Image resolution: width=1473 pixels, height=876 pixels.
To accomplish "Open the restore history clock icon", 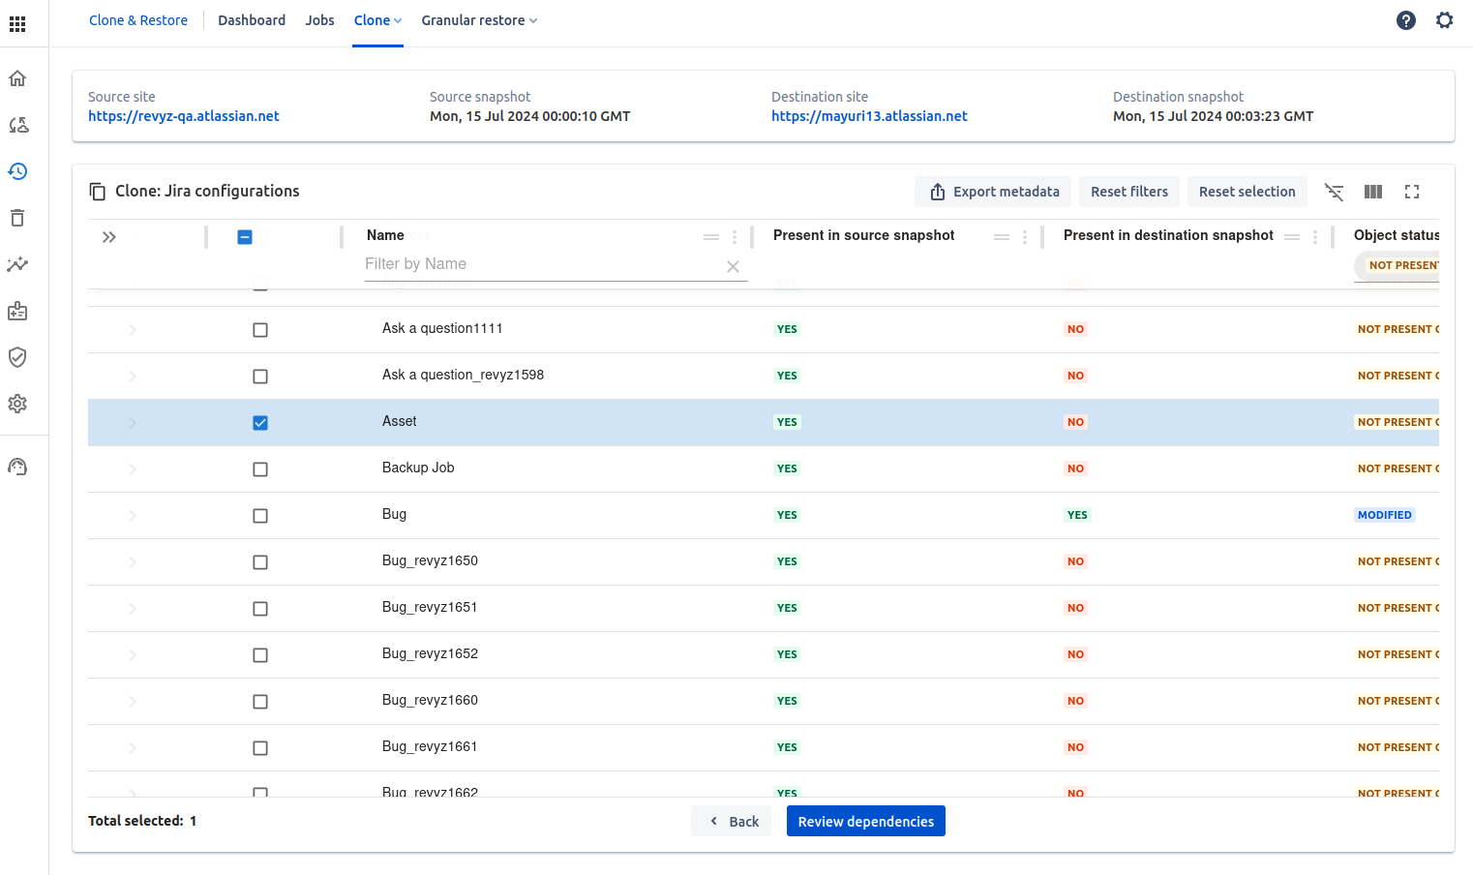I will (x=17, y=171).
